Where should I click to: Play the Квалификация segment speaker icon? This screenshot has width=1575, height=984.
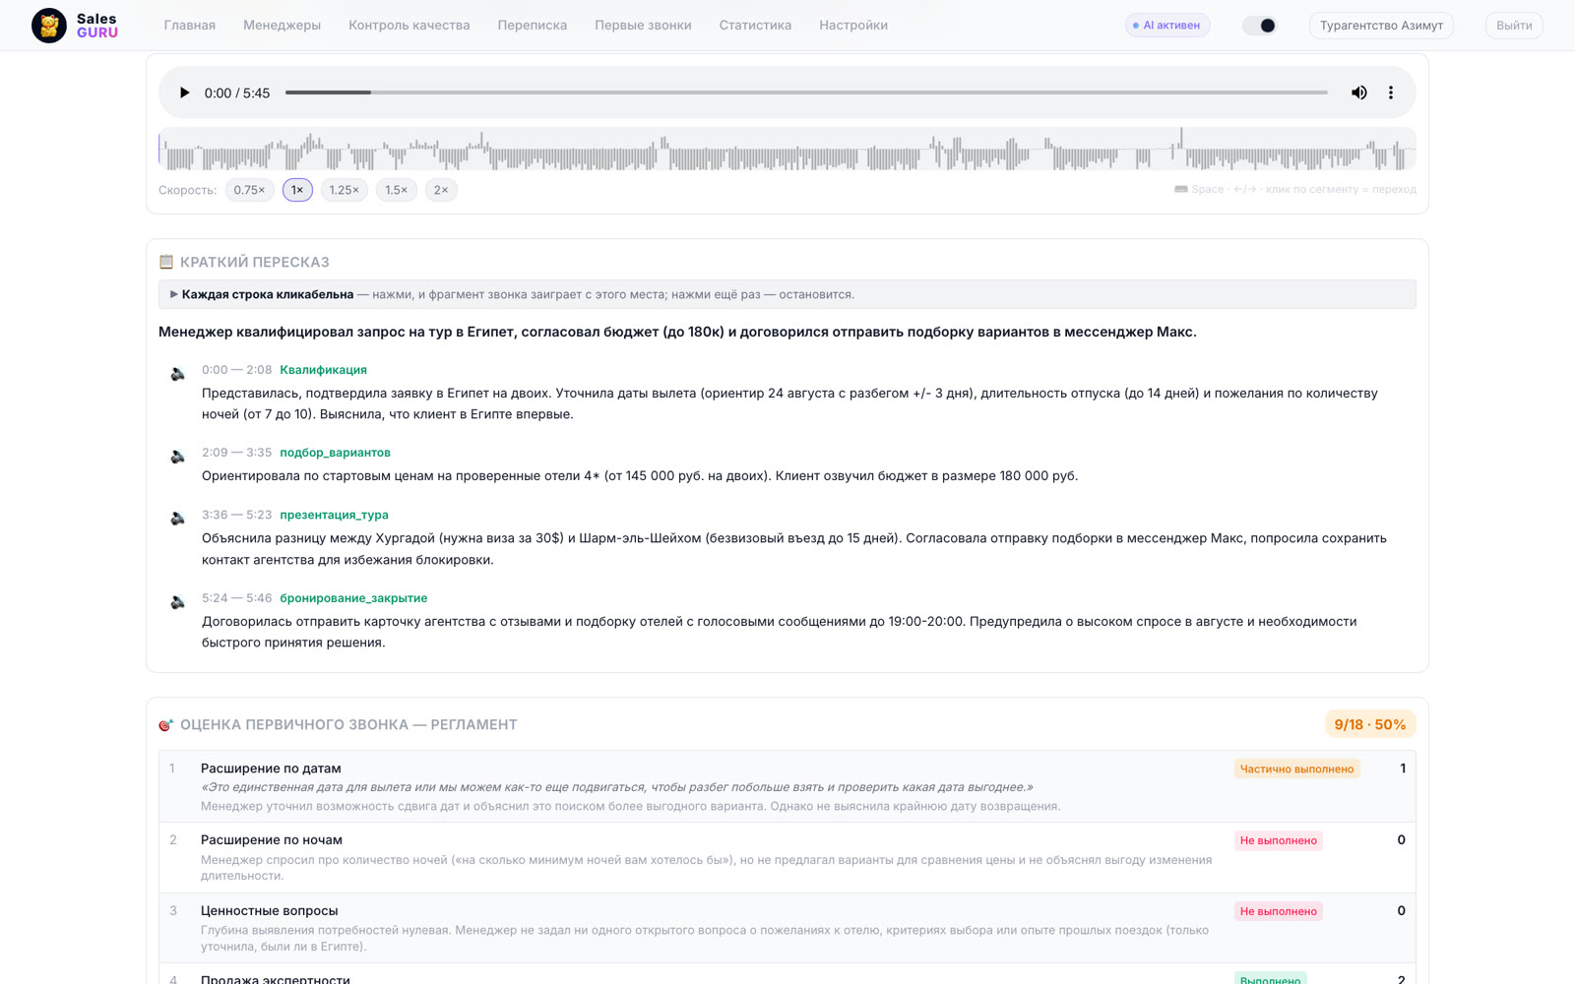pos(178,374)
